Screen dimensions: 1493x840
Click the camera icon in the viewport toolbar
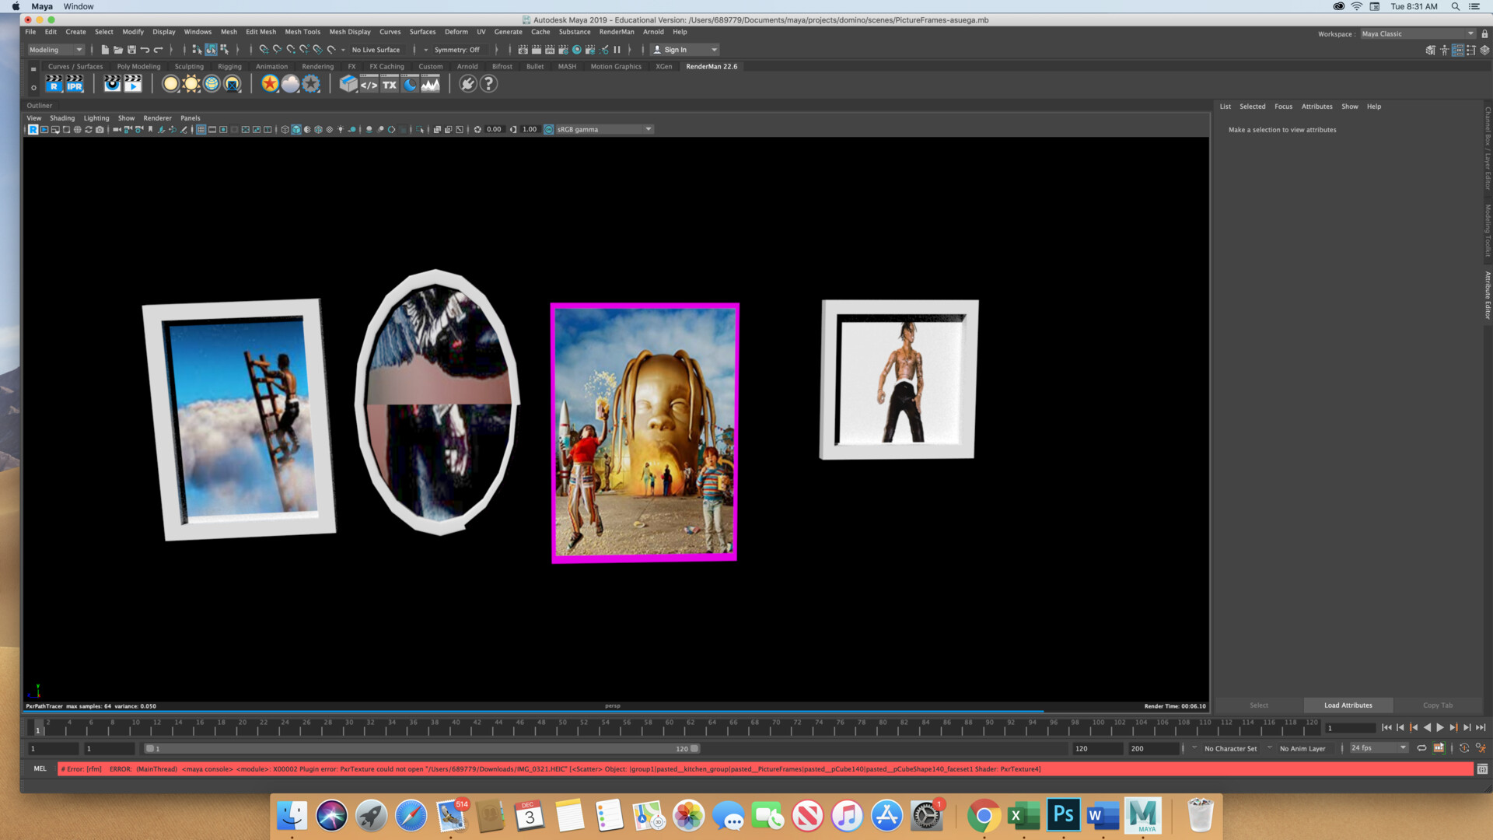tap(99, 130)
